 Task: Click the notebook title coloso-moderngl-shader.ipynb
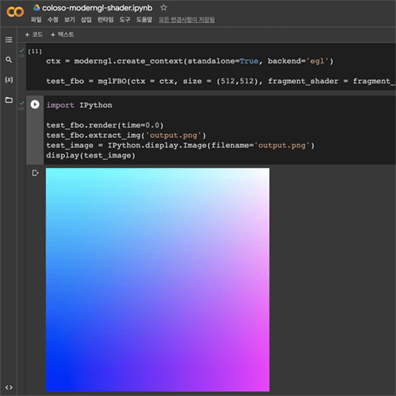[97, 8]
